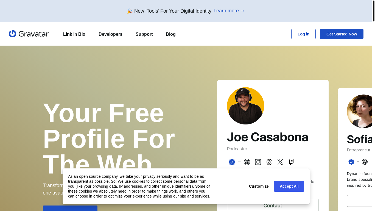Click the Gravatar wordmark text
This screenshot has height=211, width=375.
click(x=33, y=34)
